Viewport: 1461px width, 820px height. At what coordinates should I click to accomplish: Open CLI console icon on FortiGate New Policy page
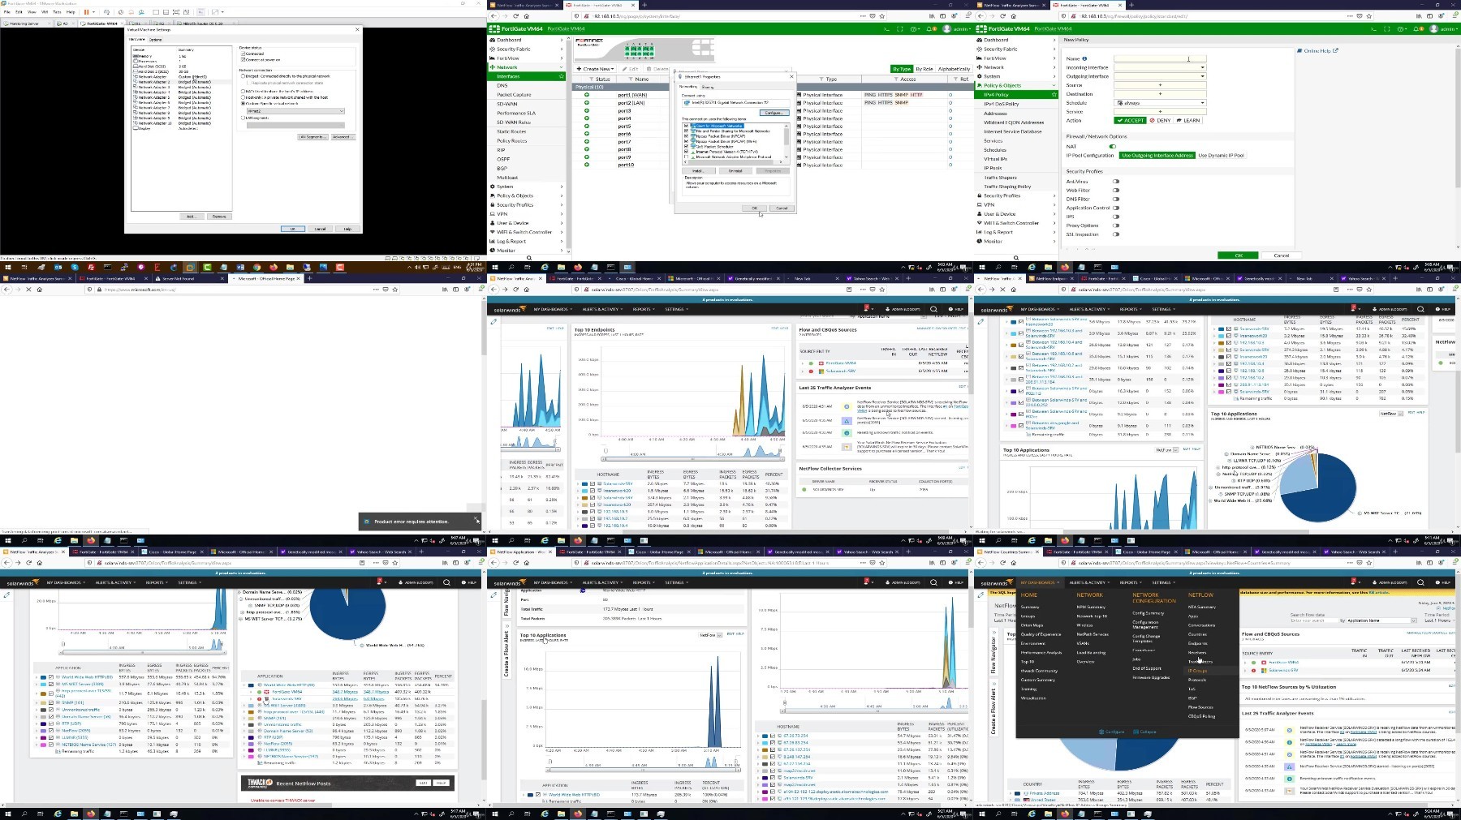pos(1374,29)
